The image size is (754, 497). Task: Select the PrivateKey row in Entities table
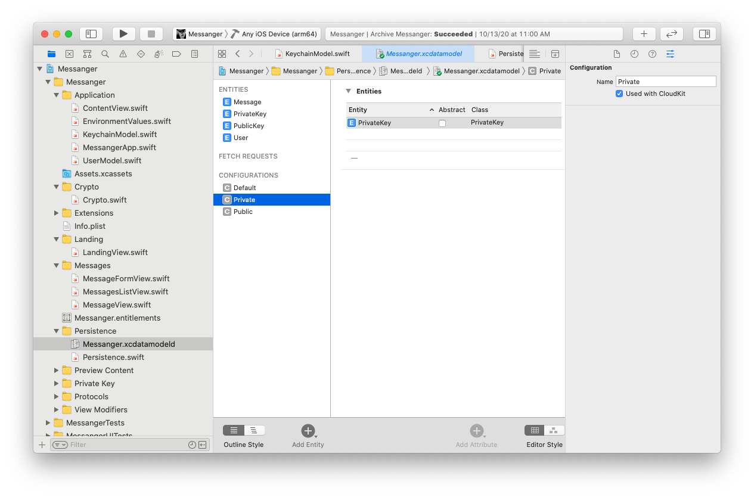click(454, 123)
